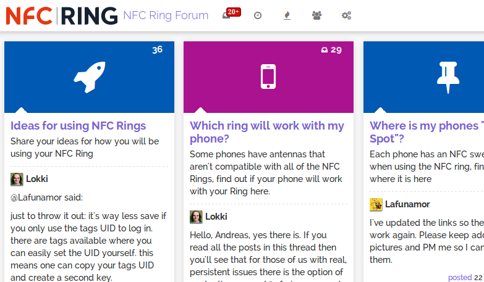The height and width of the screenshot is (282, 484).
Task: Click the 29 unread count on magenta card
Action: 332,50
